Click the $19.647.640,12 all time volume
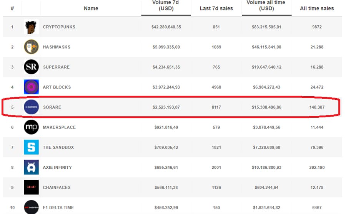The height and width of the screenshot is (214, 346). [266, 67]
